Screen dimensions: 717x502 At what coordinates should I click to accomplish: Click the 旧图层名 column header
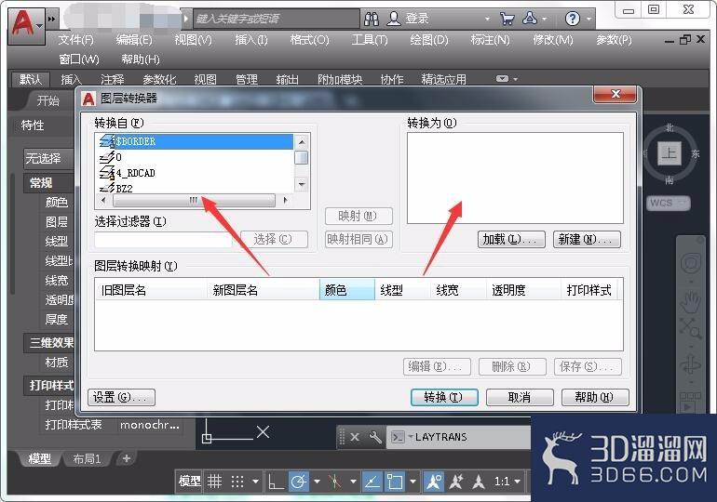click(x=151, y=290)
